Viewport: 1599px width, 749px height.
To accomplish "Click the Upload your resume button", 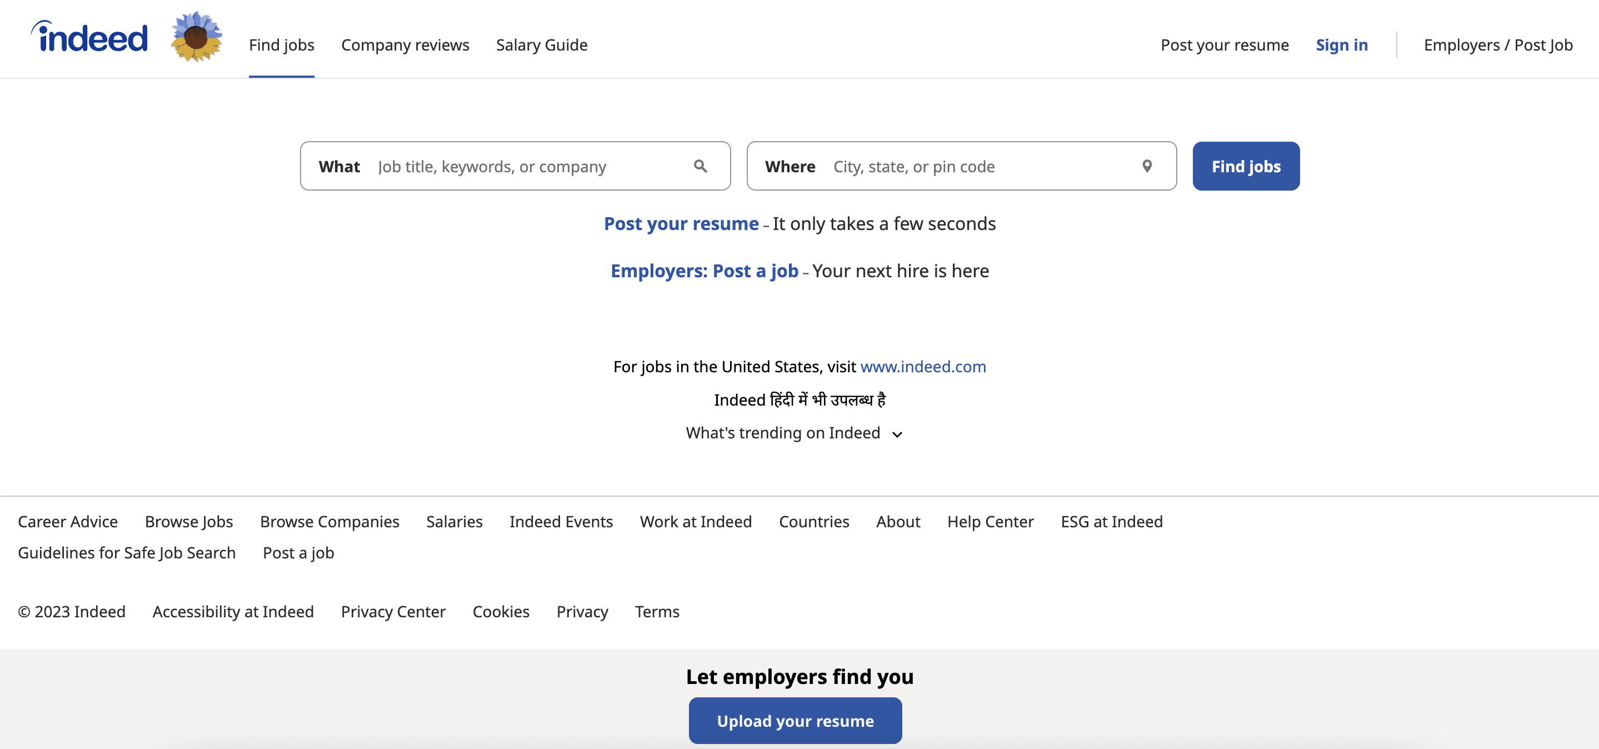I will tap(794, 721).
